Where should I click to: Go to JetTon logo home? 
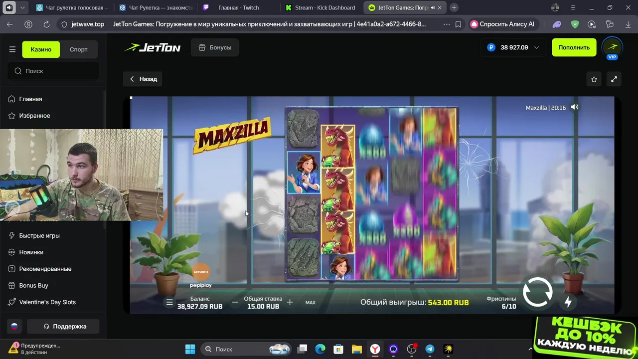click(152, 47)
